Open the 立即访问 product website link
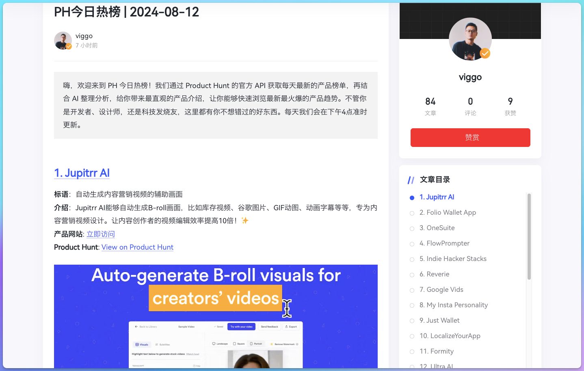This screenshot has height=371, width=584. pos(101,234)
